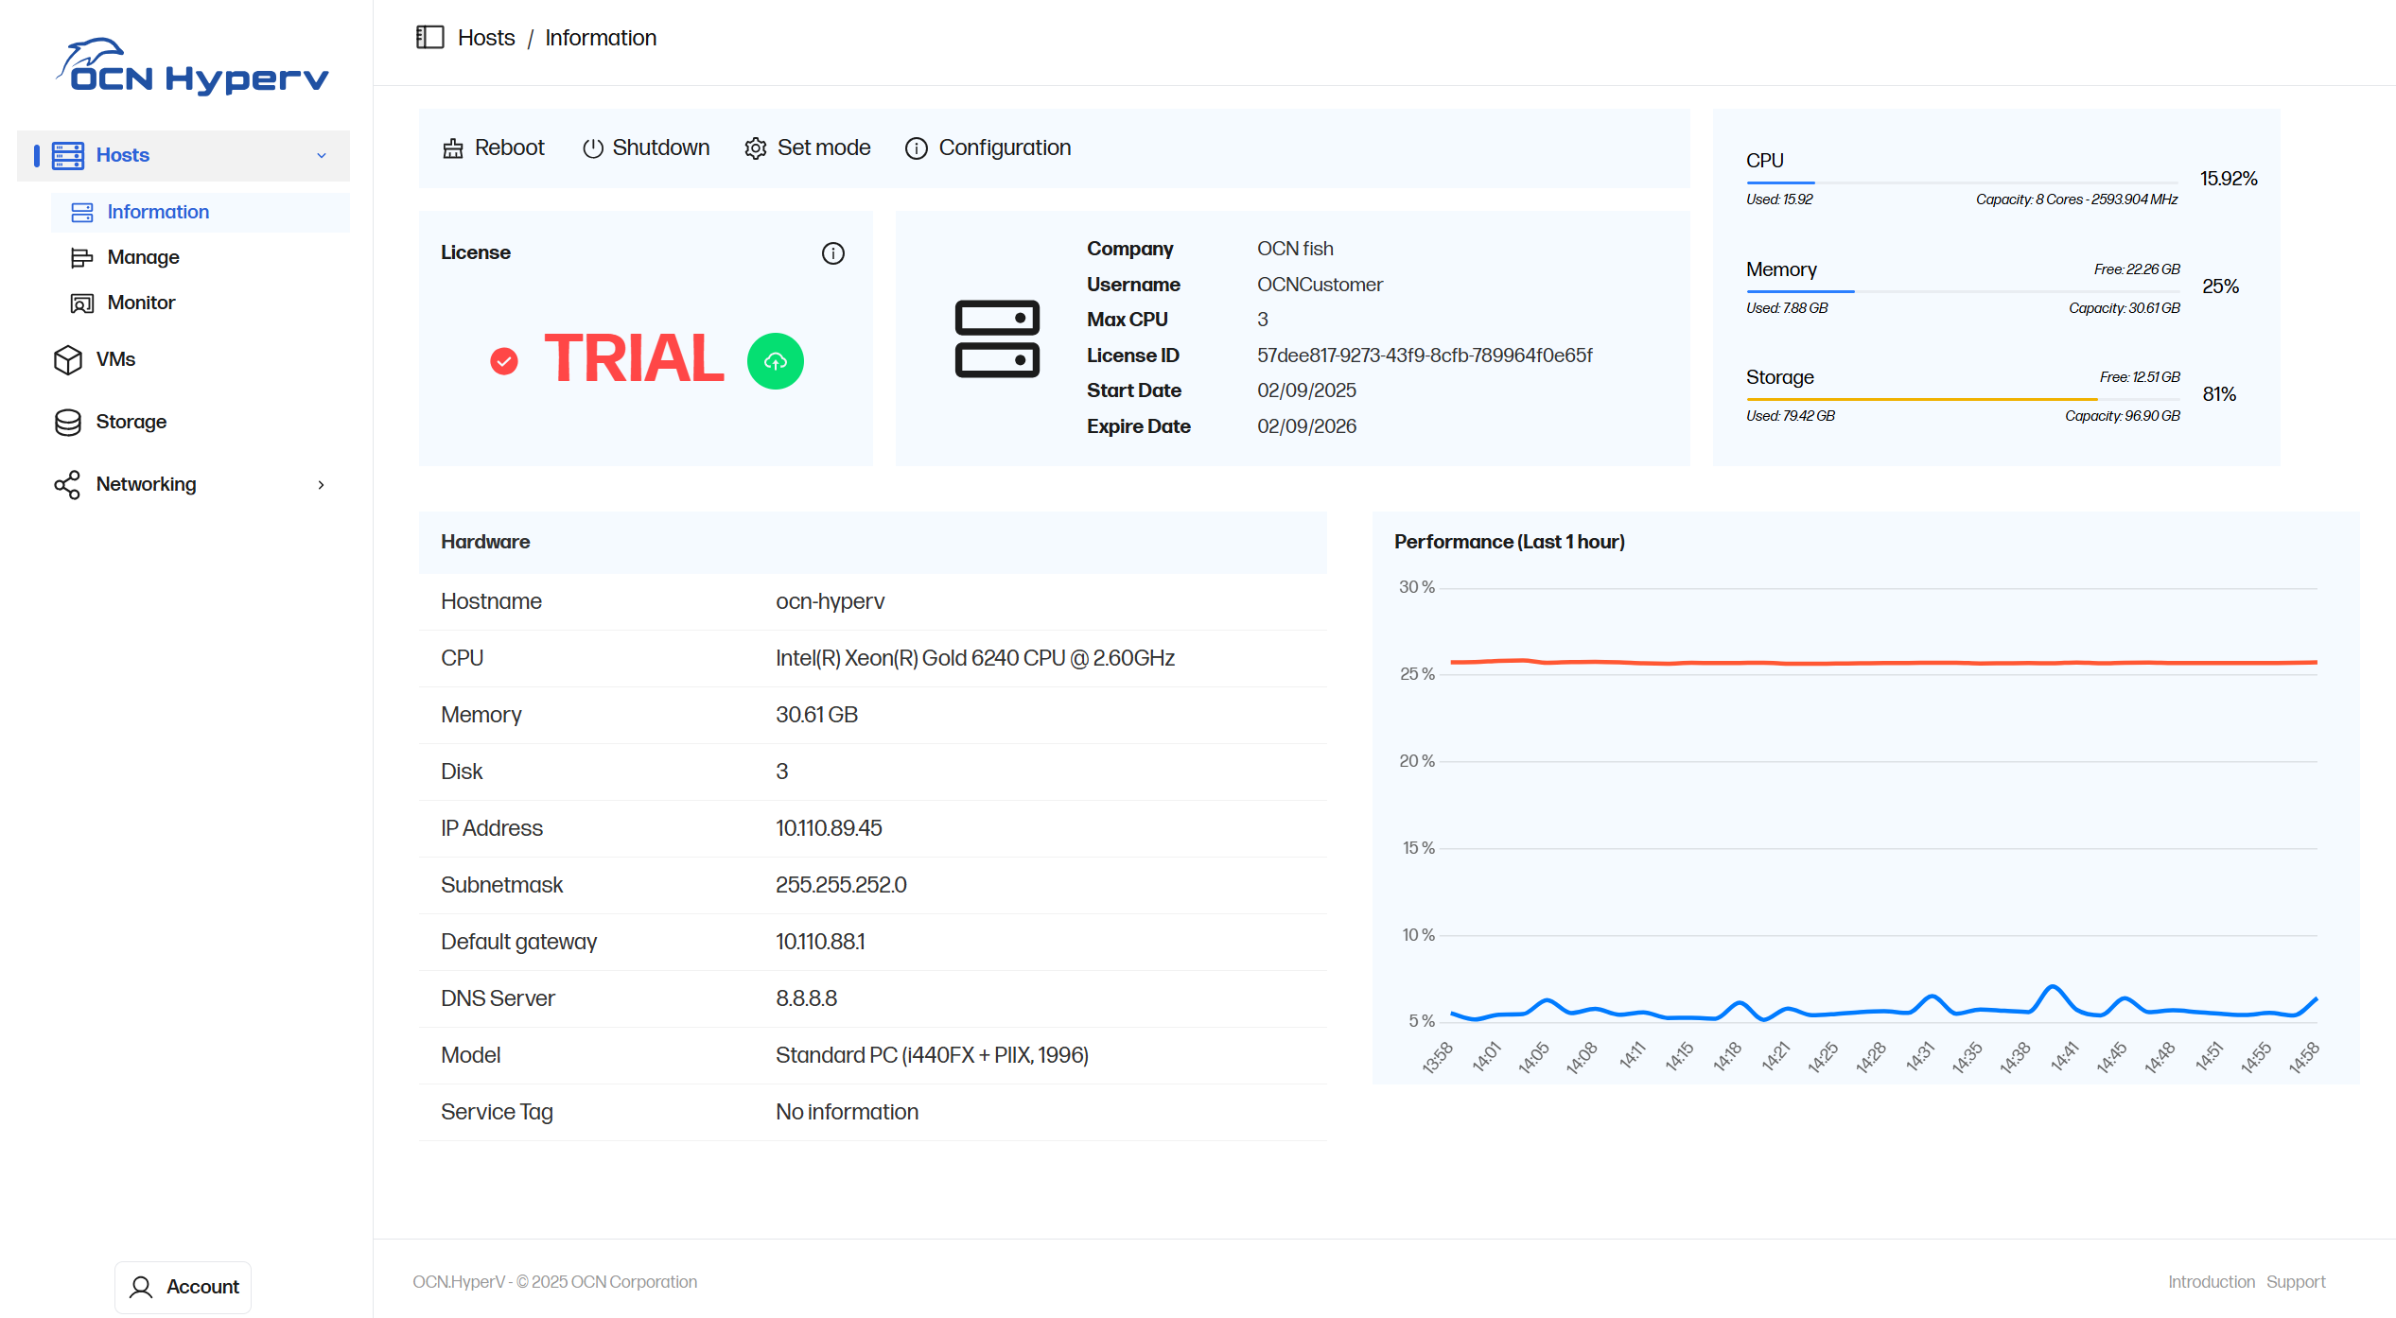Select Monitor under Hosts
Screen dimensions: 2396x1318
click(141, 303)
